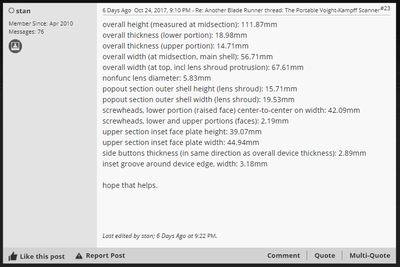The width and height of the screenshot is (400, 267).
Task: Open the post number #23 permalink
Action: [385, 8]
